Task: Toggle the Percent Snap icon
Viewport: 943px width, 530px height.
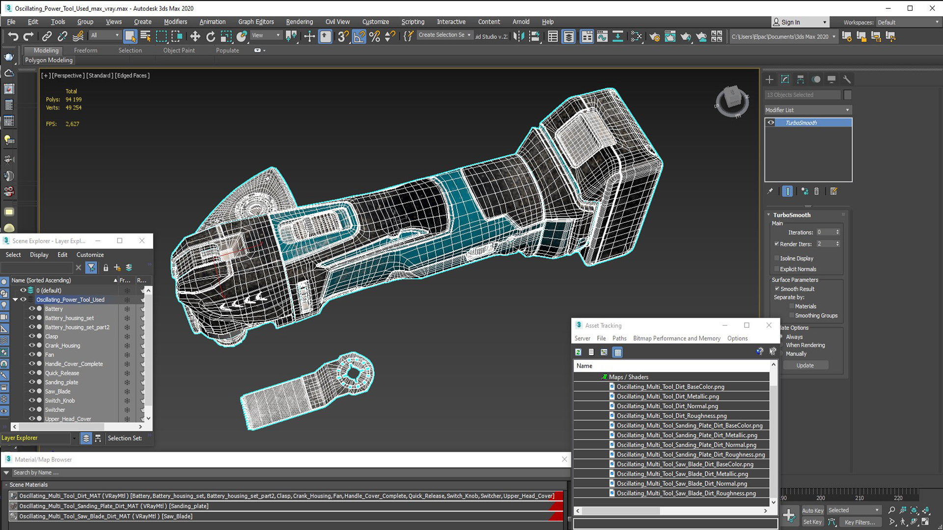Action: coord(374,36)
